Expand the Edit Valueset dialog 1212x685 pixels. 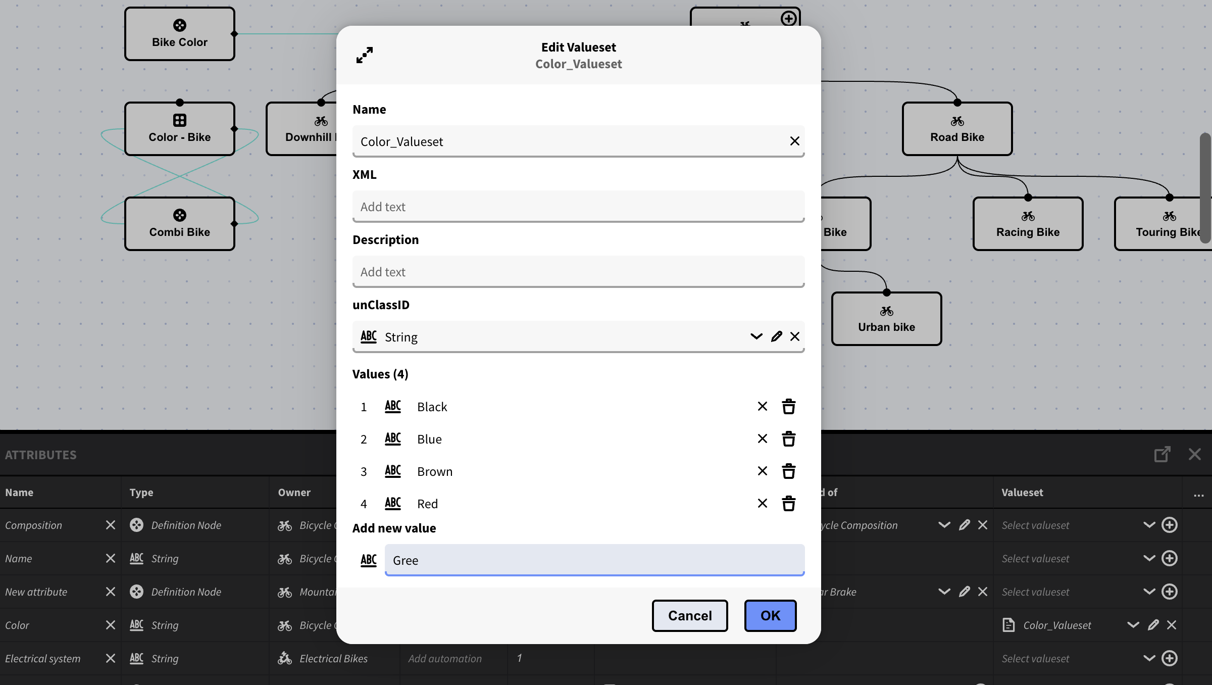pos(364,55)
